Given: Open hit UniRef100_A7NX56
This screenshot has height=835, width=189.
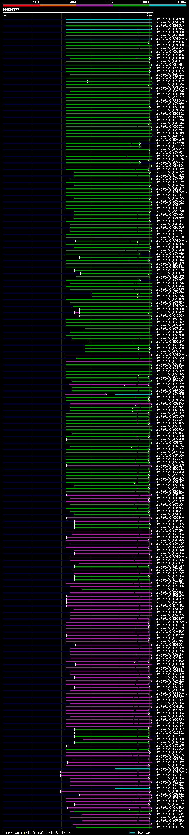Looking at the screenshot, I should [169, 788].
